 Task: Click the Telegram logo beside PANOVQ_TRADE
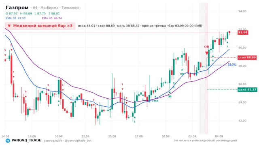pyautogui.click(x=8, y=141)
